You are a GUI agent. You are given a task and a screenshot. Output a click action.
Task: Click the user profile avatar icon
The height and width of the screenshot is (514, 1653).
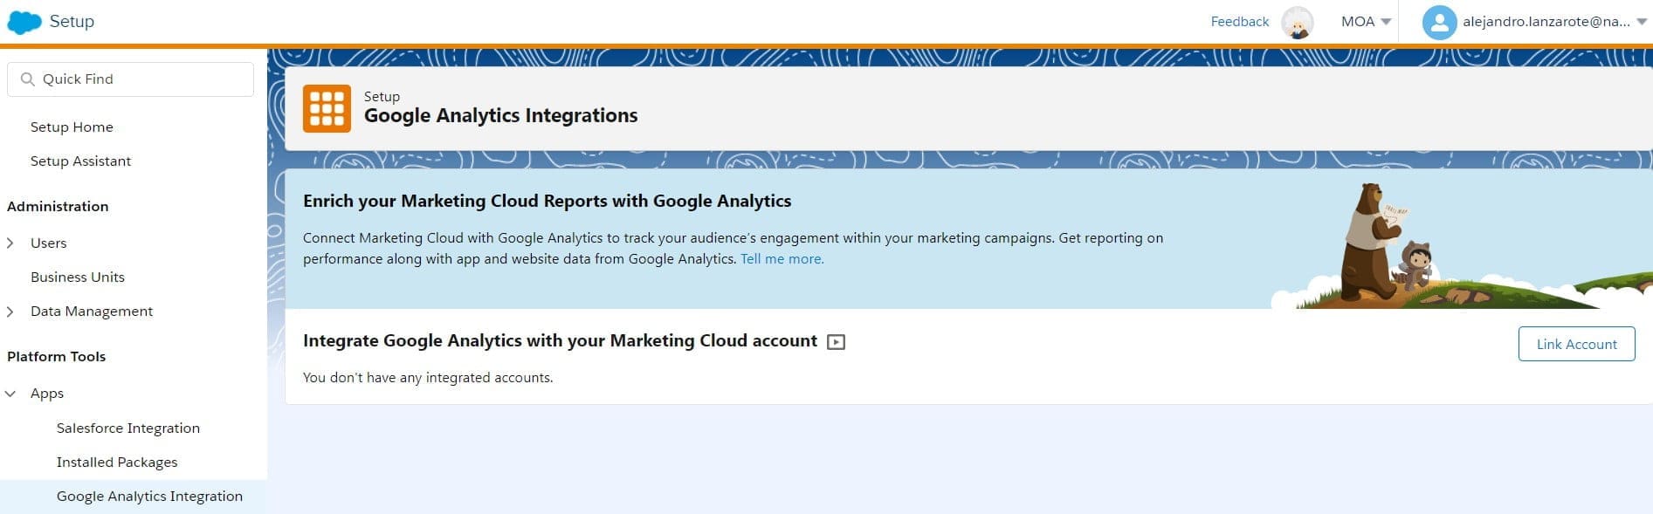1438,23
